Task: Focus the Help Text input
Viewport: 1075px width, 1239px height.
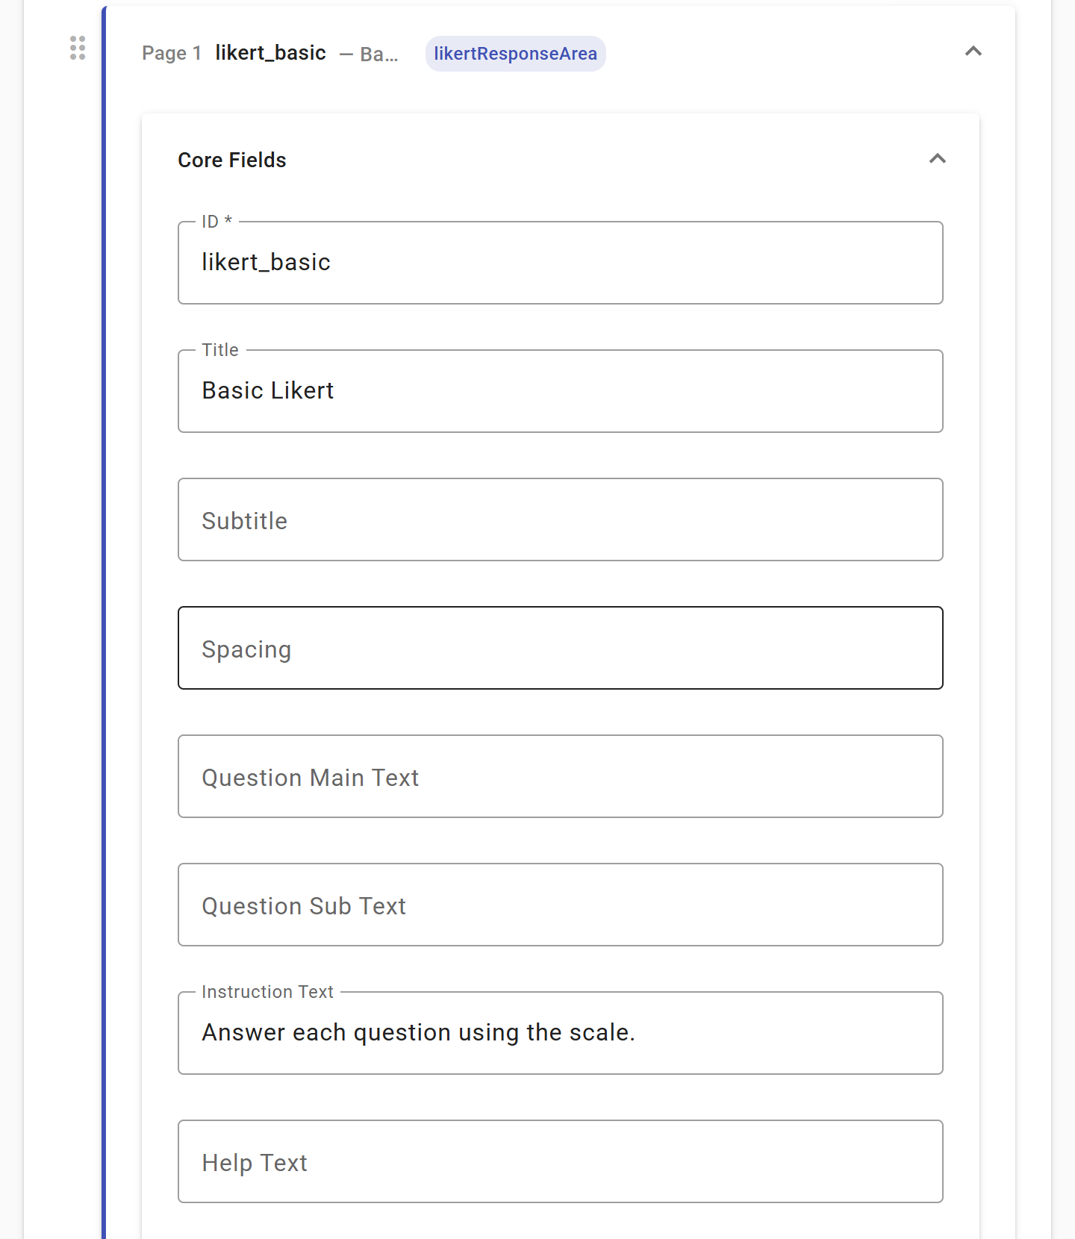Action: click(x=560, y=1161)
